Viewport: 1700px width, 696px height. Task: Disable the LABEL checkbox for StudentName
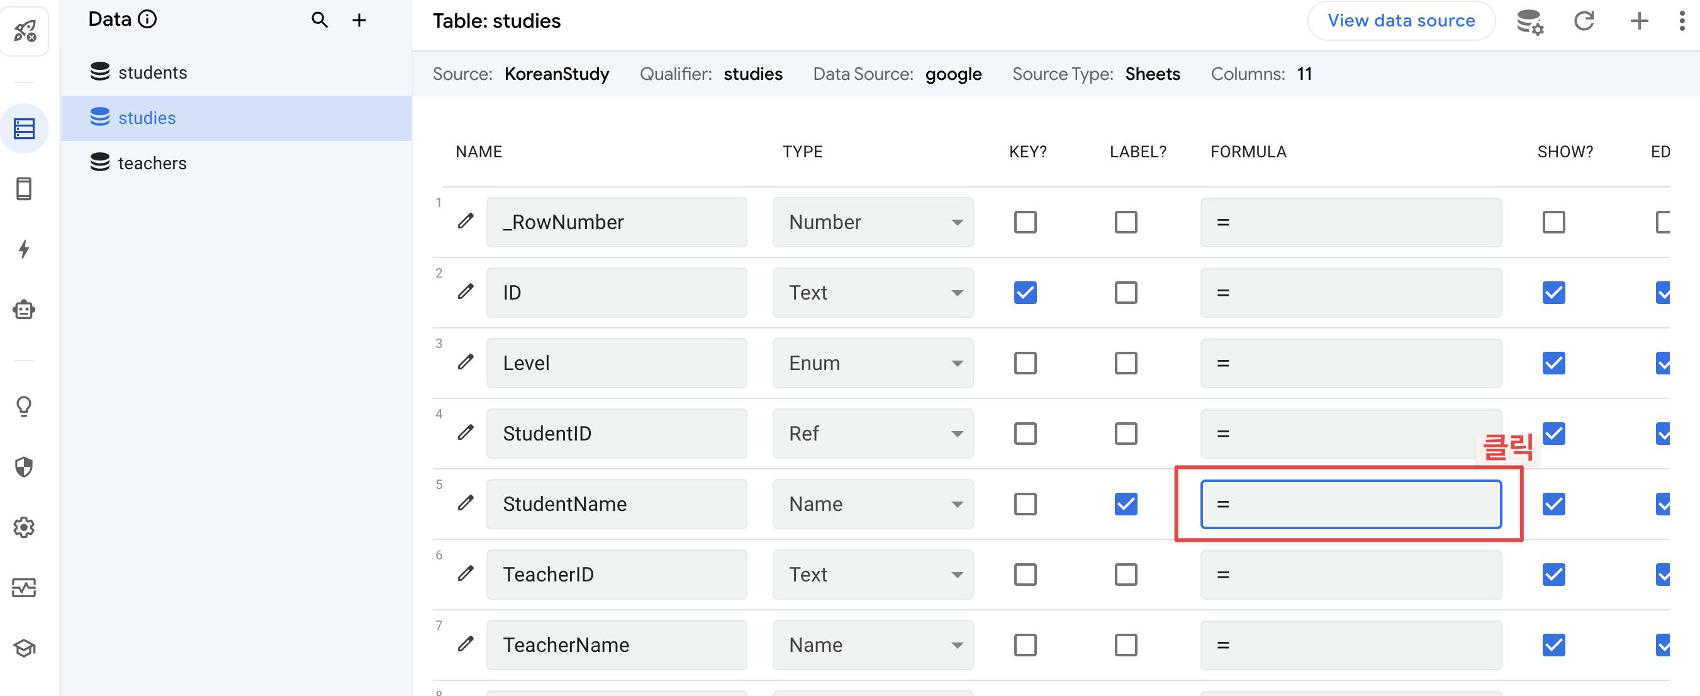coord(1126,504)
